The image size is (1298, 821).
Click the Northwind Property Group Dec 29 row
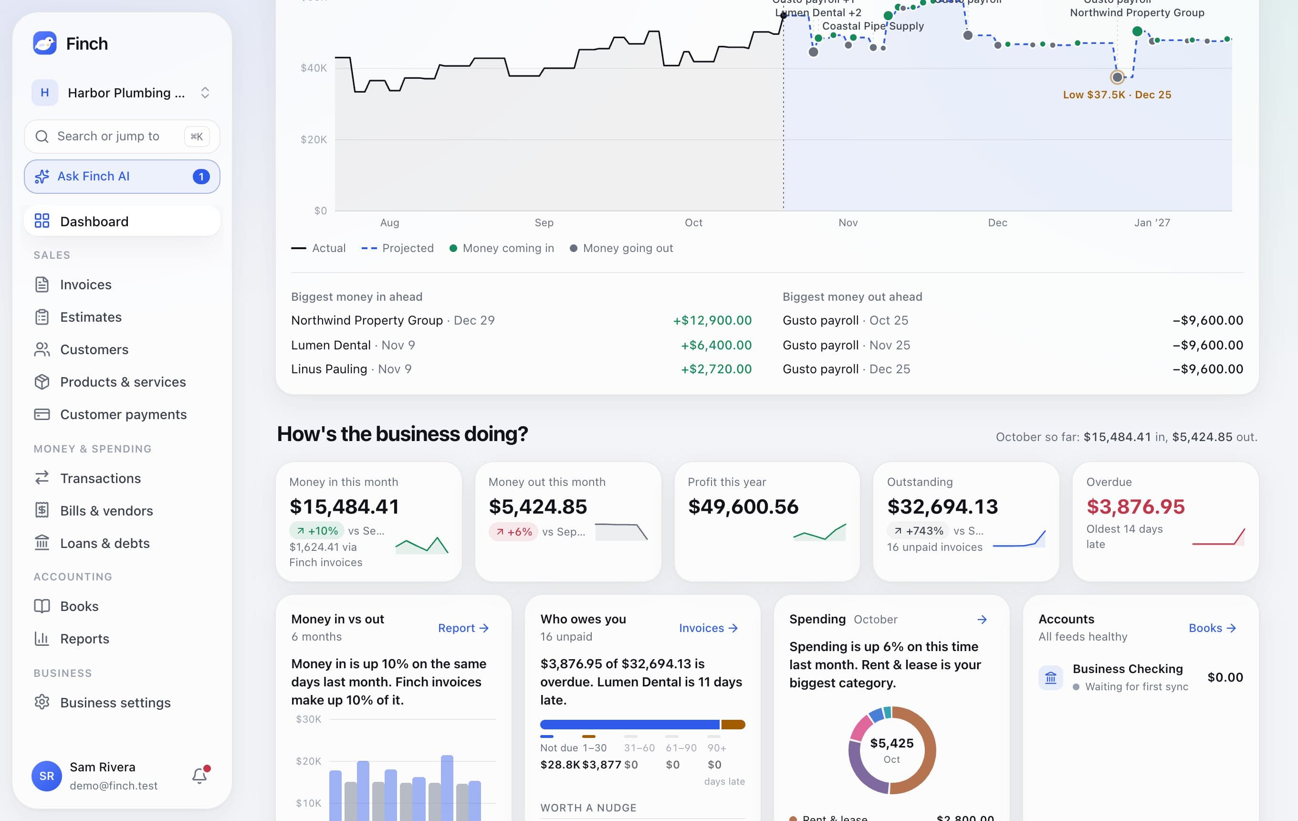(x=521, y=320)
